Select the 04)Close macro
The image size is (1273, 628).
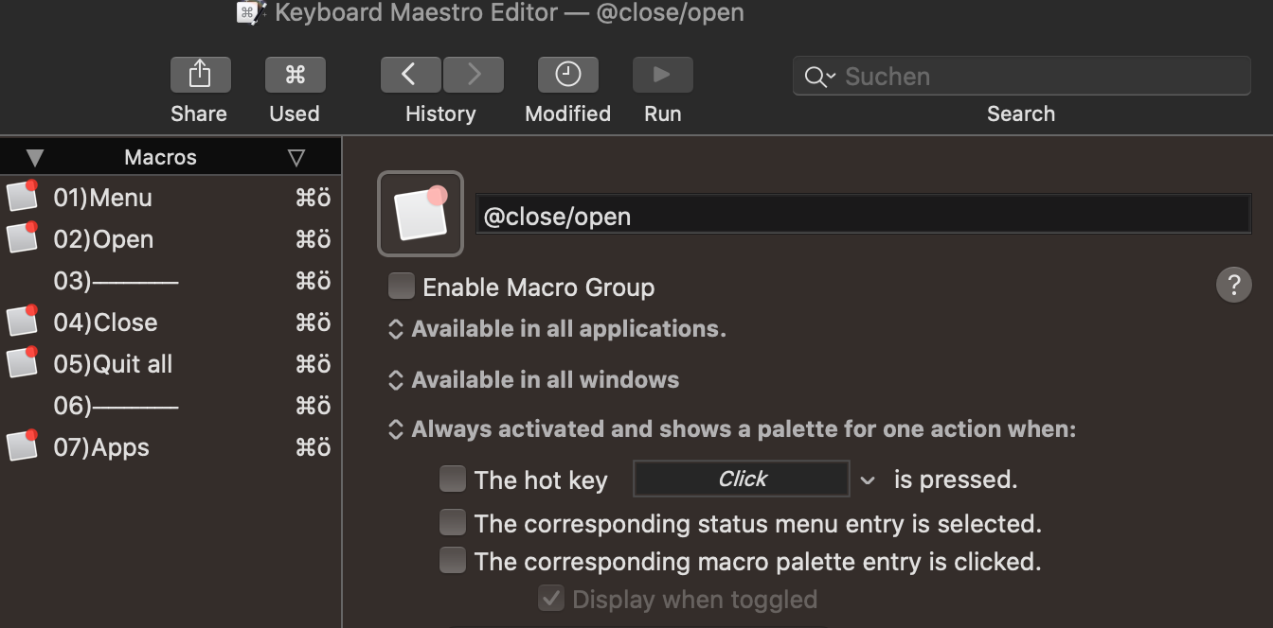170,323
